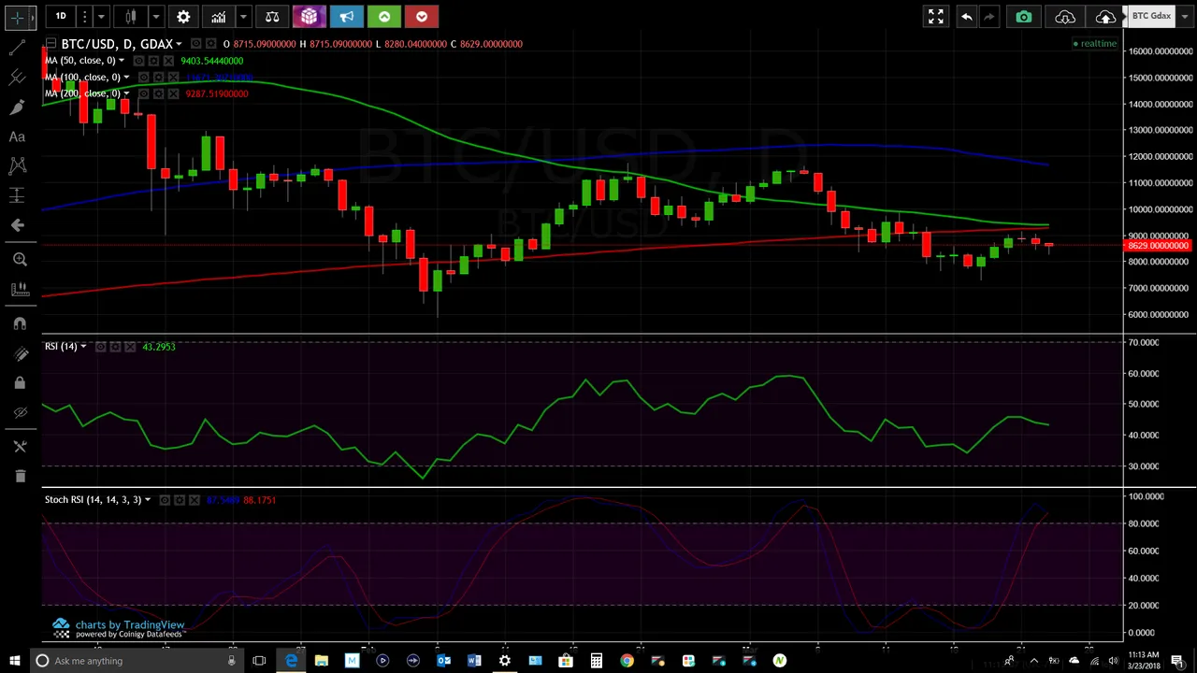The image size is (1197, 673).
Task: Open Windows Start menu
Action: pyautogui.click(x=14, y=661)
